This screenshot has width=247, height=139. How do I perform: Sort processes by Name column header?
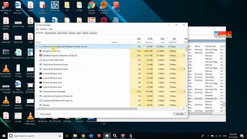tap(73, 41)
